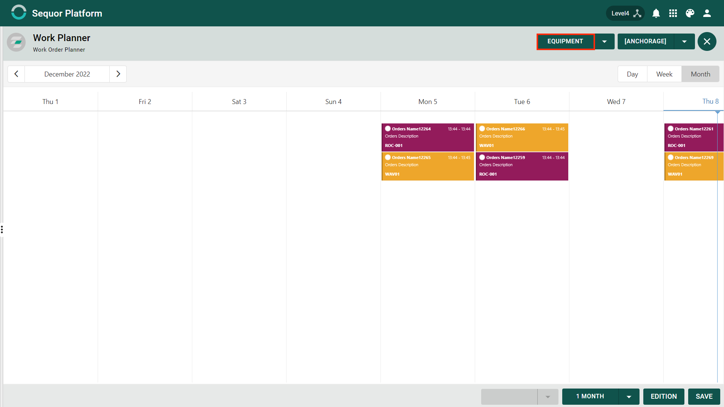Select the Mon 5 column header
This screenshot has width=724, height=407.
[x=428, y=102]
